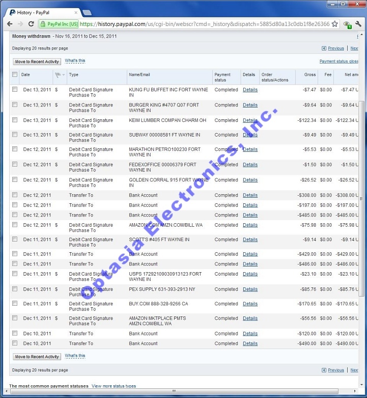Click the Name/Email column header

tap(139, 74)
